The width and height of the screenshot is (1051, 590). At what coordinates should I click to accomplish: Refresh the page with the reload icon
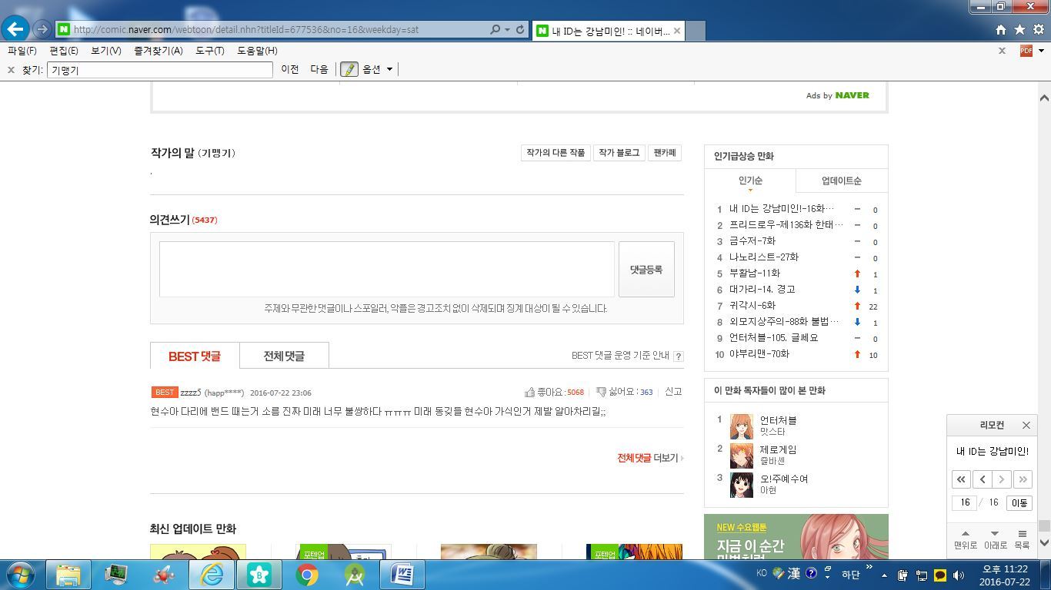click(520, 30)
